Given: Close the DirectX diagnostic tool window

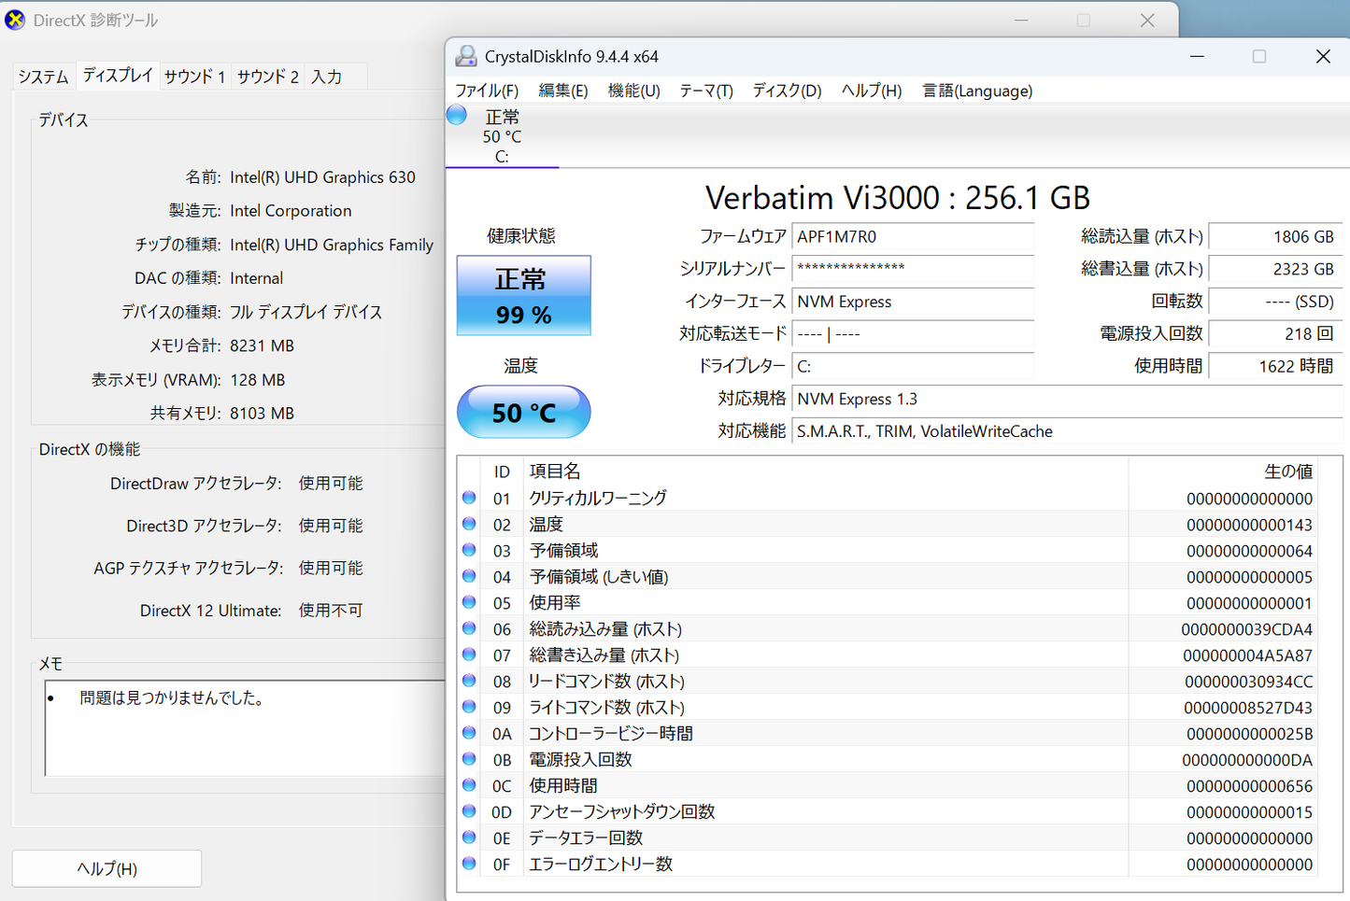Looking at the screenshot, I should point(1147,21).
